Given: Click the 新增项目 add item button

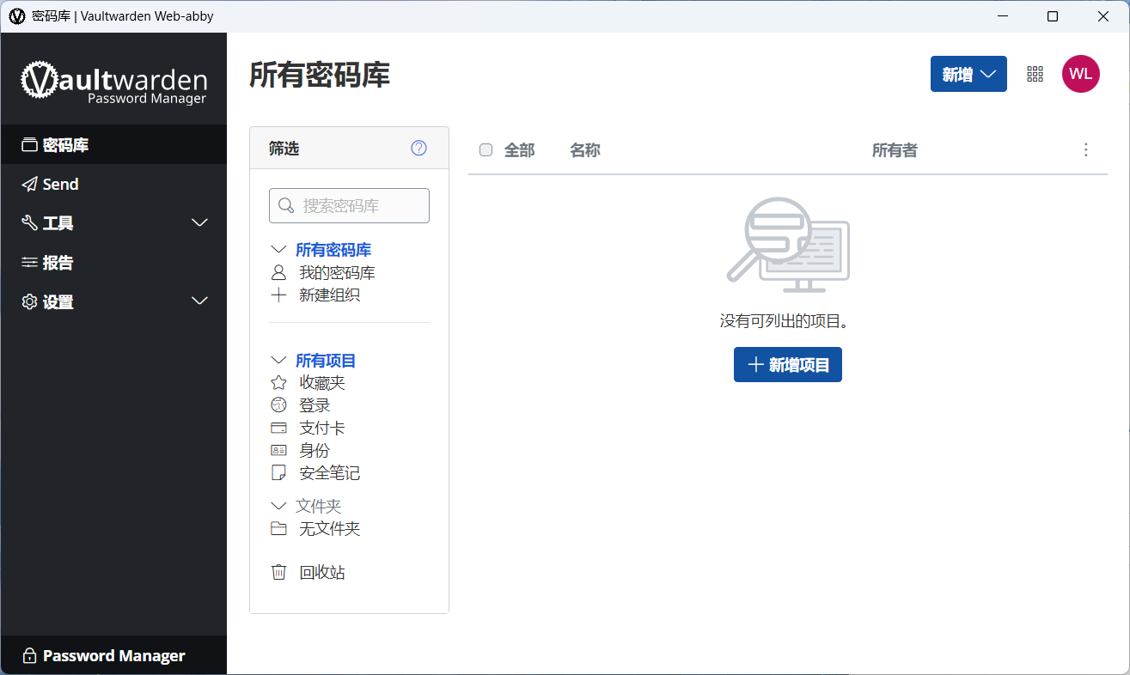Looking at the screenshot, I should tap(788, 365).
